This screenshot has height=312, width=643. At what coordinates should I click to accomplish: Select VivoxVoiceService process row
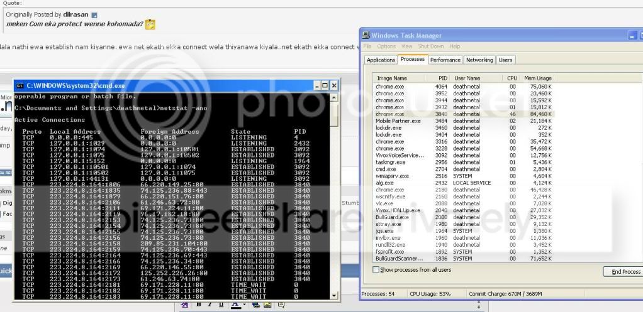click(464, 156)
